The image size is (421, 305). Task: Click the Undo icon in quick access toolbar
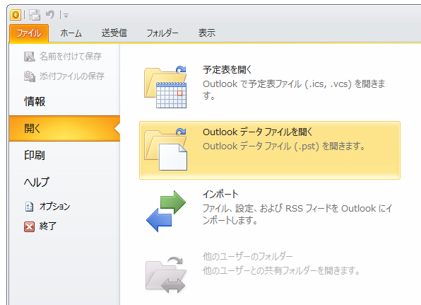[50, 15]
